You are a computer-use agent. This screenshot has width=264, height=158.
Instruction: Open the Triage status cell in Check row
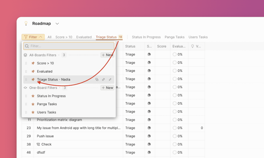pyautogui.click(x=130, y=144)
